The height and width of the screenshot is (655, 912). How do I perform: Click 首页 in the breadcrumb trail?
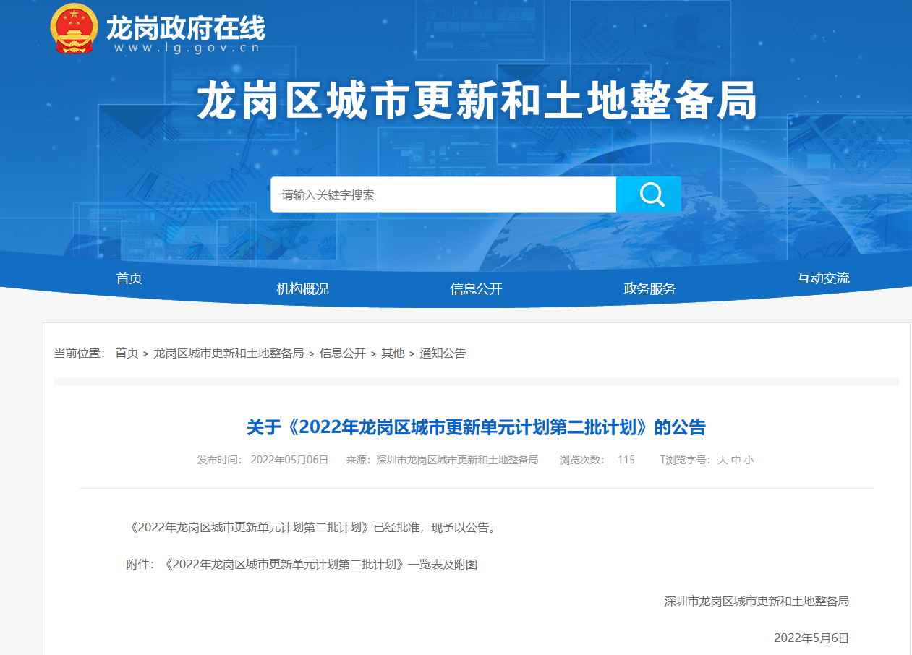click(x=127, y=354)
